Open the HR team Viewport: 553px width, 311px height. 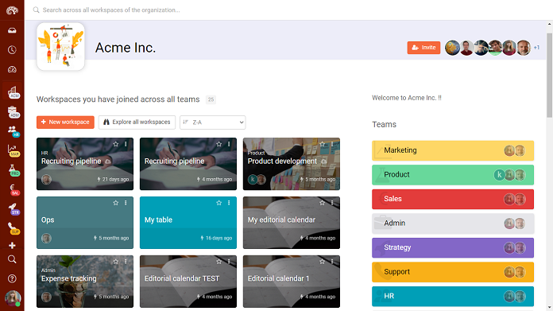coord(453,296)
